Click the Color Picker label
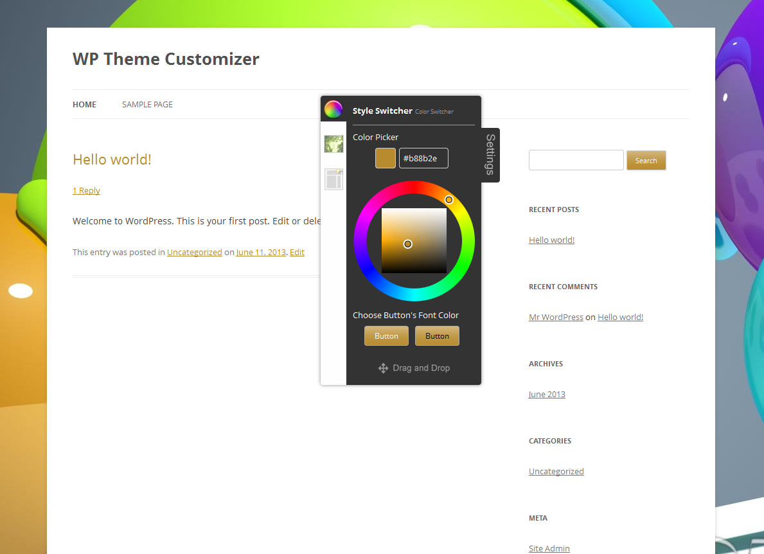 tap(375, 138)
